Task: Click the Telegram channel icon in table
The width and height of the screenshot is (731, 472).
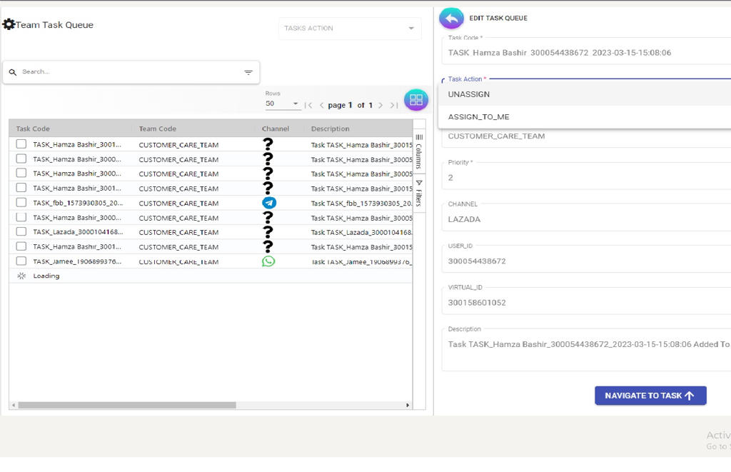Action: (x=268, y=203)
